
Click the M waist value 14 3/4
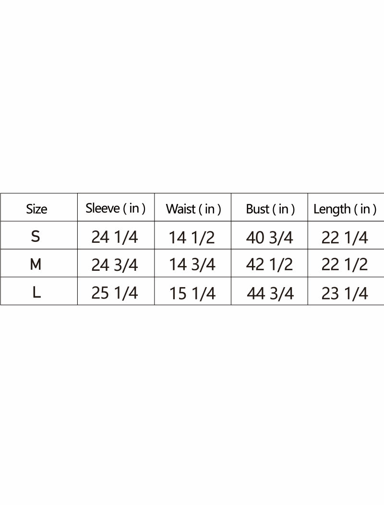[192, 265]
